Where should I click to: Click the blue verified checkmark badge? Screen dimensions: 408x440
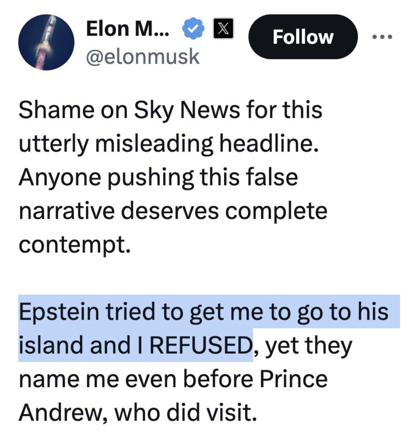coord(192,29)
